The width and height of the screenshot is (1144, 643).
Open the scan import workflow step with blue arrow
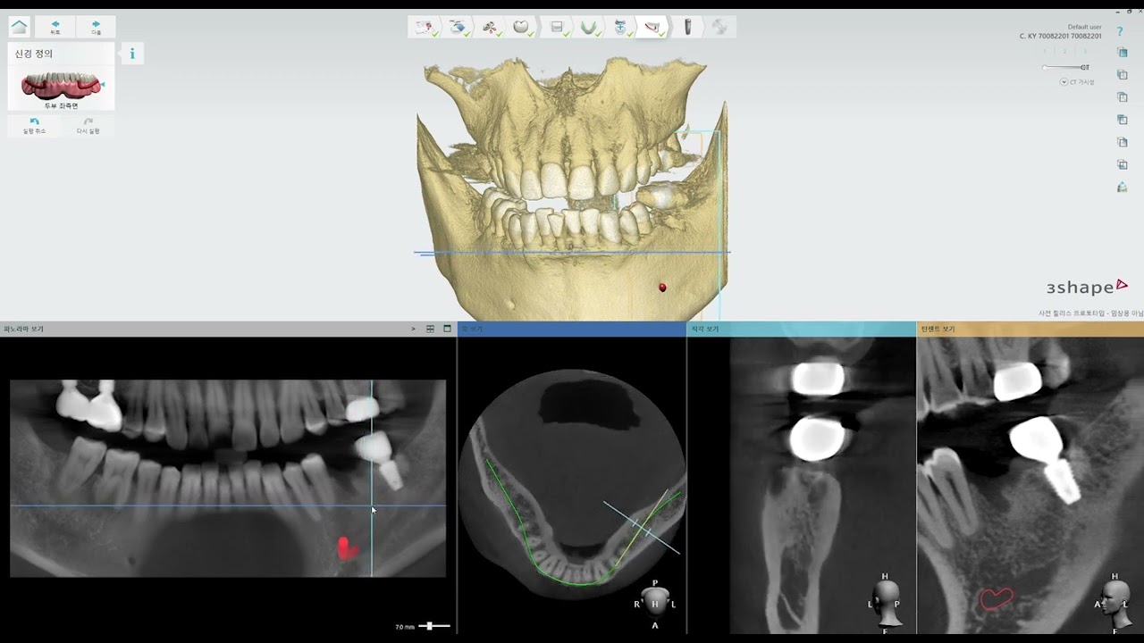pyautogui.click(x=458, y=27)
